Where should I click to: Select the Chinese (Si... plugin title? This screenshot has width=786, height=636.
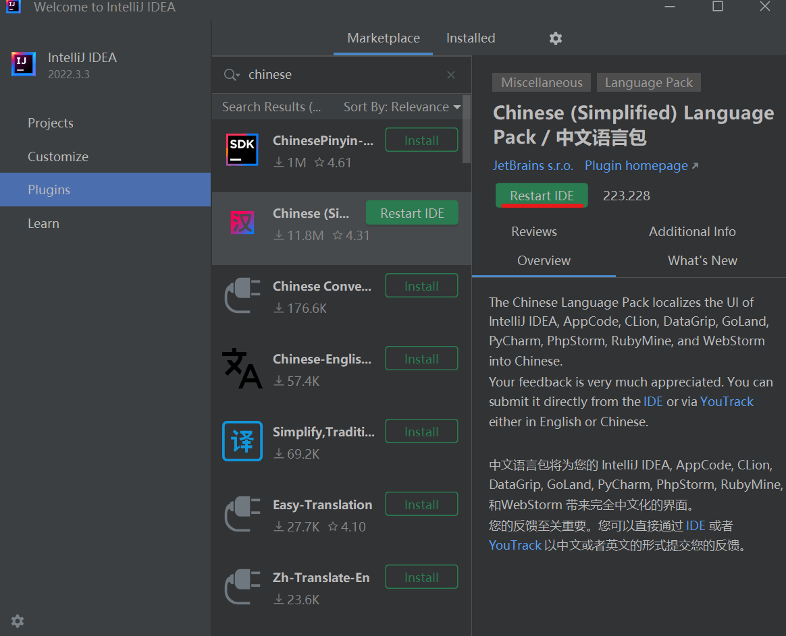(311, 213)
